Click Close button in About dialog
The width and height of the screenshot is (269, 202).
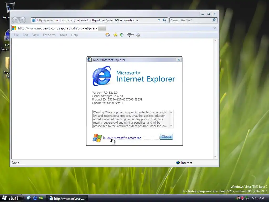[x=166, y=137]
